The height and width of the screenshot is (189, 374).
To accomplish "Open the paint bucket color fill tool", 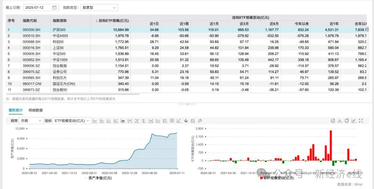I will pos(186,121).
